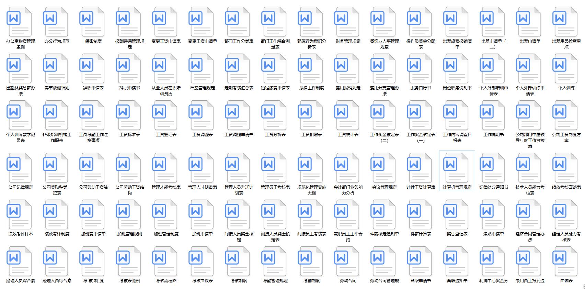Click the file name 工资登记表
Image resolution: width=585 pixels, height=289 pixels.
pyautogui.click(x=166, y=135)
